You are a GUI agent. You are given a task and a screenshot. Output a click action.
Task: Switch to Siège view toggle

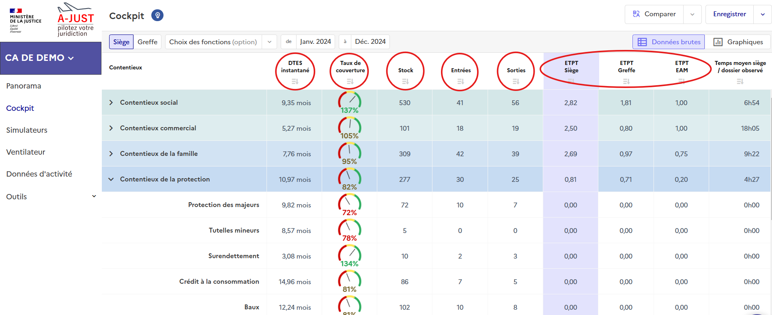point(121,42)
